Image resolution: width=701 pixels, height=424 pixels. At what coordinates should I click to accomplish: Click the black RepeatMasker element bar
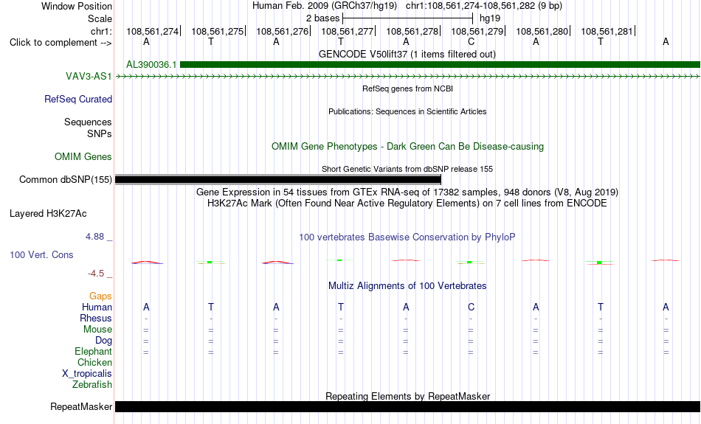coord(408,406)
